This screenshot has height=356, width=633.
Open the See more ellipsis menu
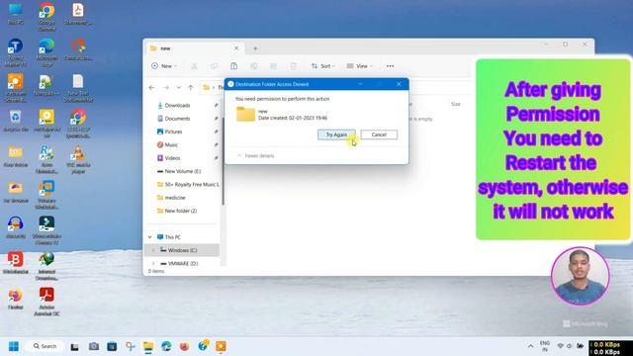tap(390, 66)
